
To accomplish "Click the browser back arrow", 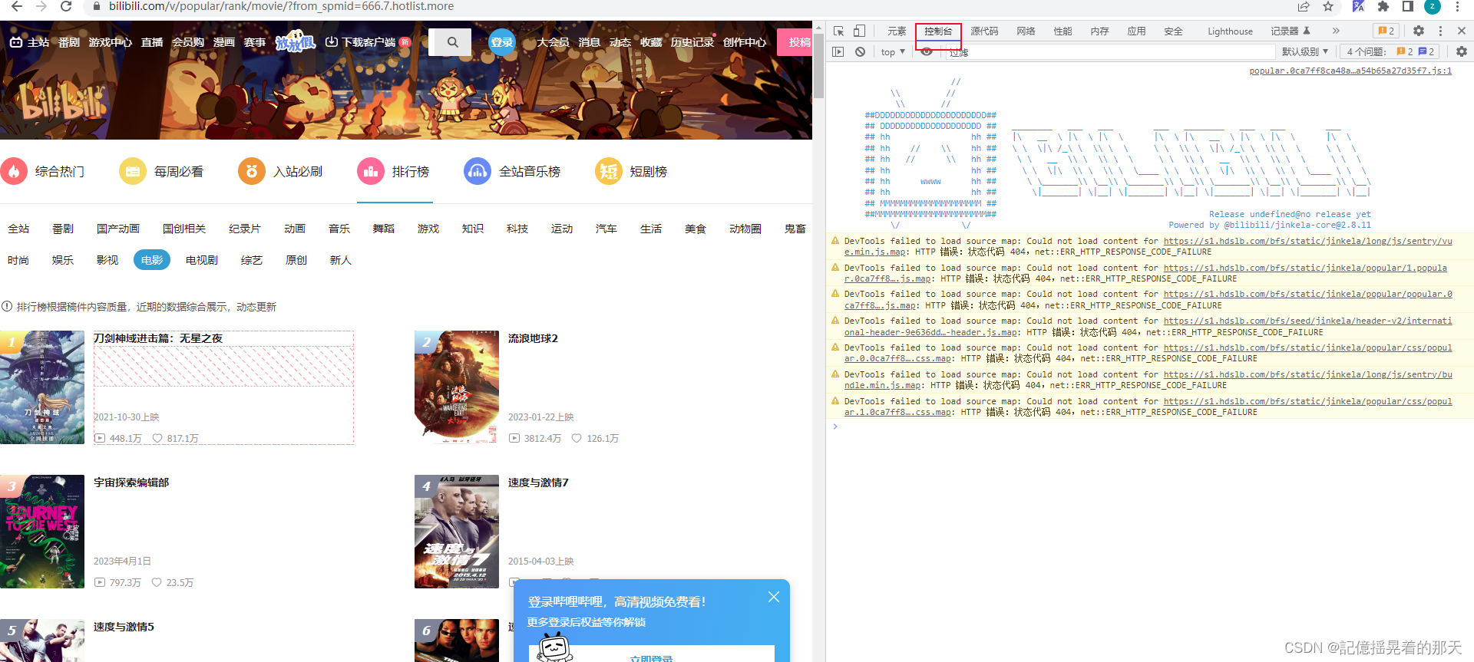I will click(17, 6).
